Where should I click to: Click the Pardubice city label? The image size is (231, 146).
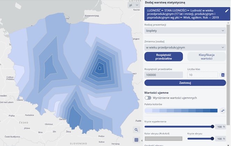point(30,115)
